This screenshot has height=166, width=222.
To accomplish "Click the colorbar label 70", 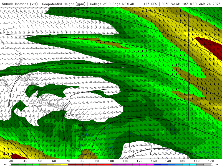I will 68,161.
